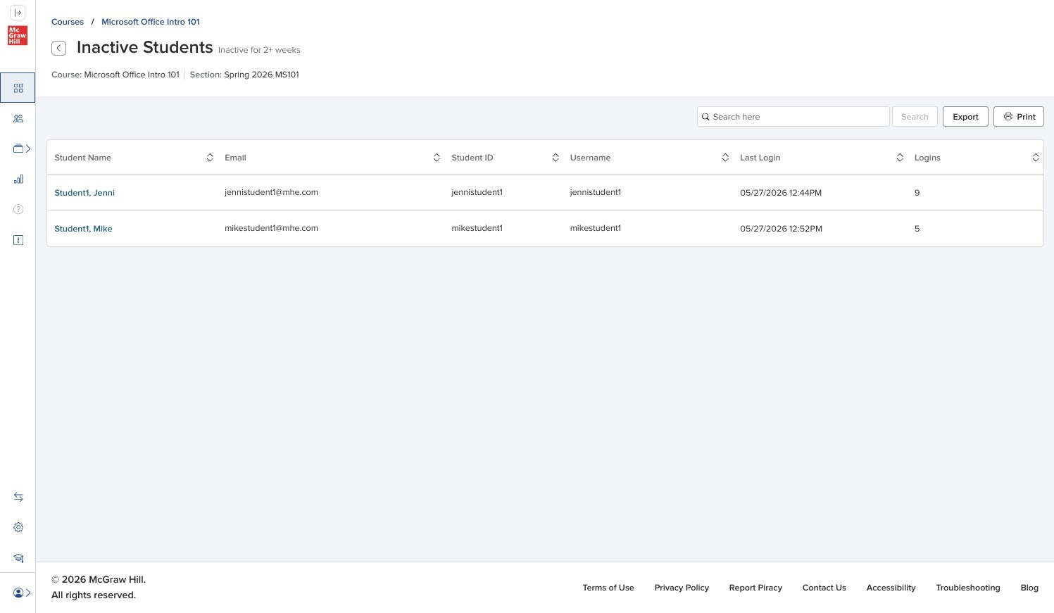This screenshot has width=1054, height=613.
Task: Select email mikestudent1@mhe.com
Action: [x=271, y=228]
